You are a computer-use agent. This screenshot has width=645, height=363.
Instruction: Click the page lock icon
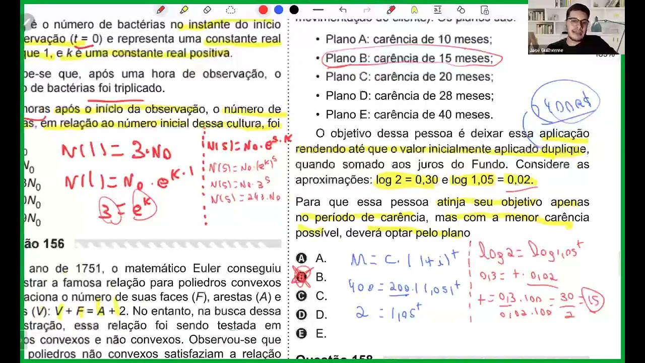[485, 10]
